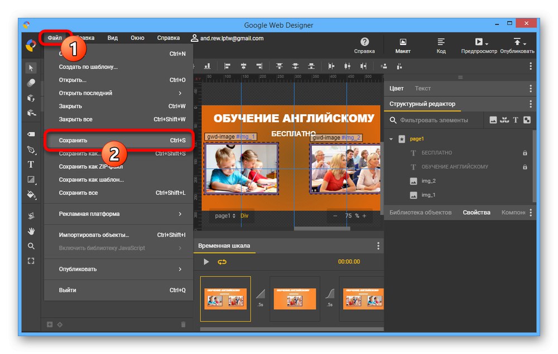Switch to the Текст panel tab
The height and width of the screenshot is (354, 558).
[422, 88]
